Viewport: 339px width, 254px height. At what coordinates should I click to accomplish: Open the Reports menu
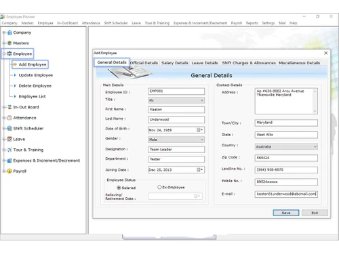click(x=252, y=23)
